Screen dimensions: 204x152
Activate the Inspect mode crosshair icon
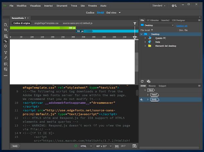click(x=5, y=46)
